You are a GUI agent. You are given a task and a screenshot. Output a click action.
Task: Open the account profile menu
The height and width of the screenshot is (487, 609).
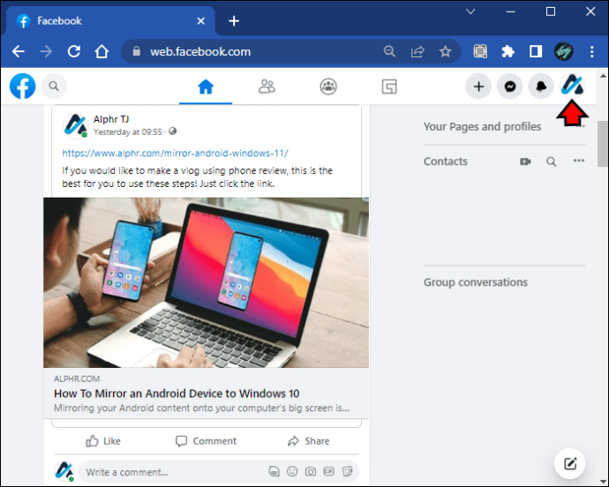point(573,86)
